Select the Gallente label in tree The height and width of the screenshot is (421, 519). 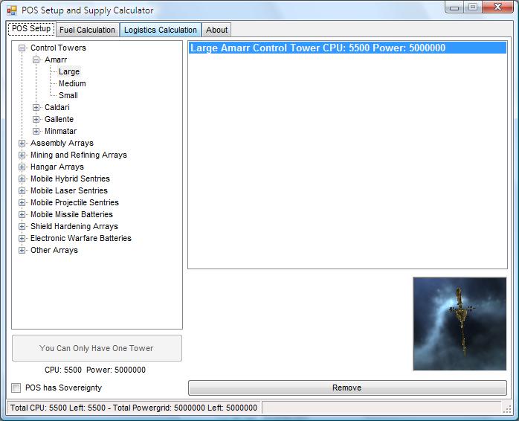59,119
